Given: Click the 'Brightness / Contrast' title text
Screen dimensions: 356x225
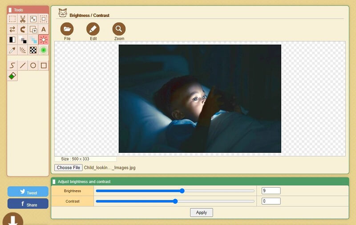Looking at the screenshot, I should click(x=89, y=16).
